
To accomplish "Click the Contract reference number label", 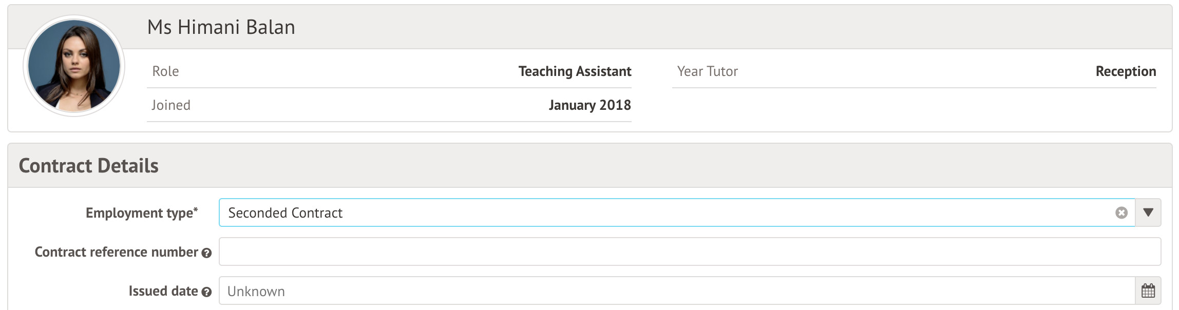I will 117,252.
